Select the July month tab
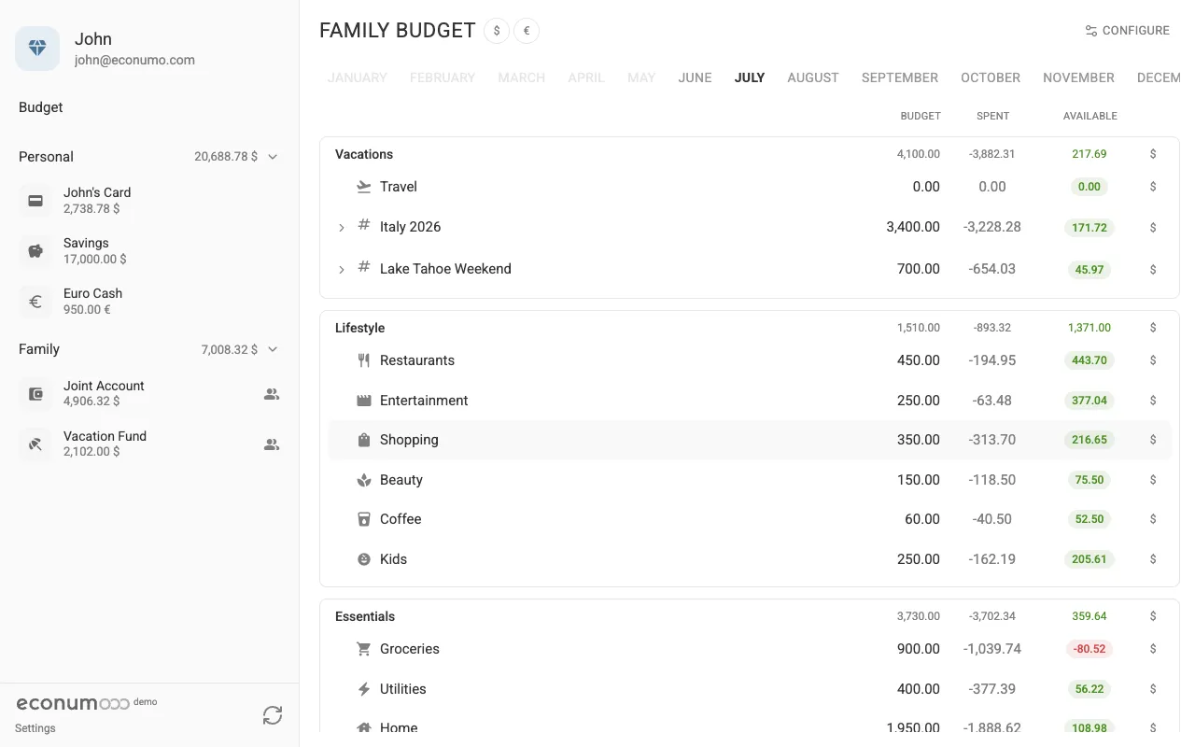The image size is (1195, 747). 750,78
